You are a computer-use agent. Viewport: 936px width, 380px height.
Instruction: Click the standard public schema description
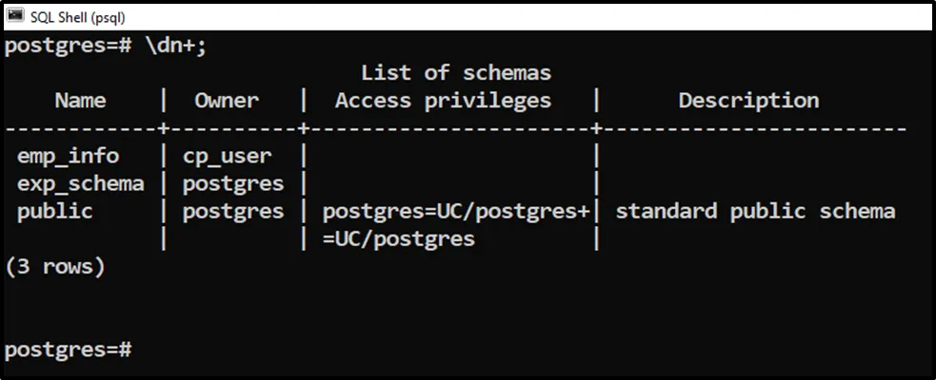(754, 211)
